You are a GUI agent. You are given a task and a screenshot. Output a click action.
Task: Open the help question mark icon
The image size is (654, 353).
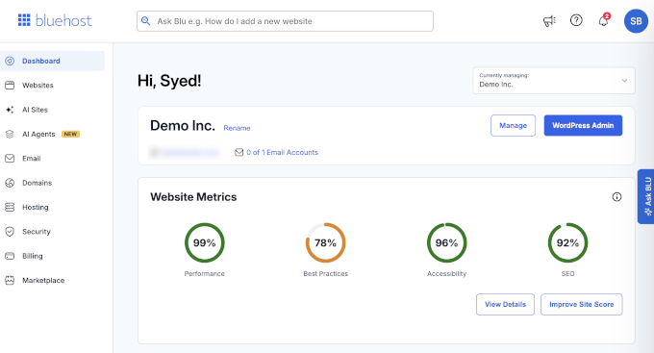pos(576,20)
